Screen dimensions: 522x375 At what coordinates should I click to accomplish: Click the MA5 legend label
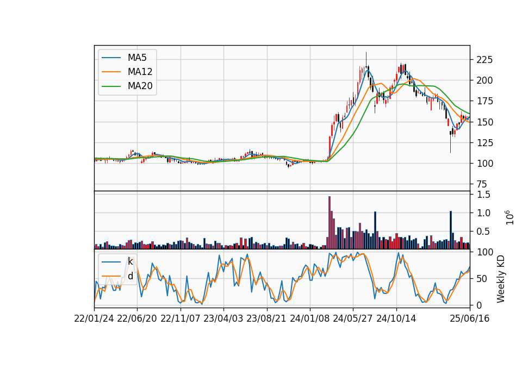click(x=137, y=58)
